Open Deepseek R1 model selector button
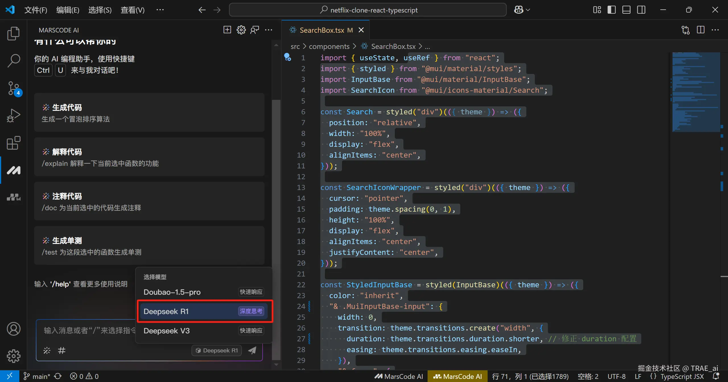This screenshot has width=728, height=382. (x=217, y=350)
